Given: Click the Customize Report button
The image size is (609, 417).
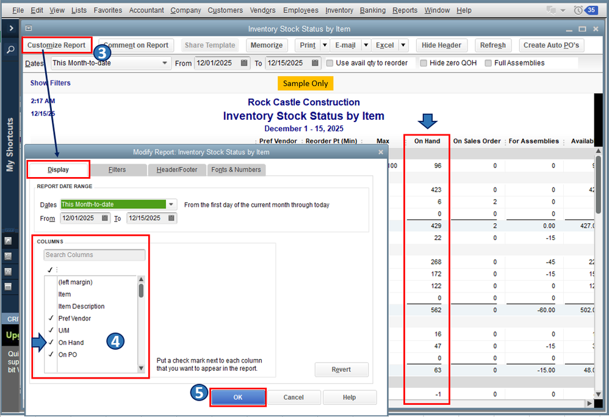Looking at the screenshot, I should click(56, 45).
